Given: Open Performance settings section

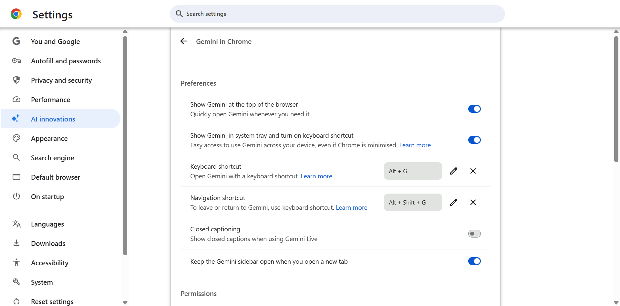Looking at the screenshot, I should (61, 100).
